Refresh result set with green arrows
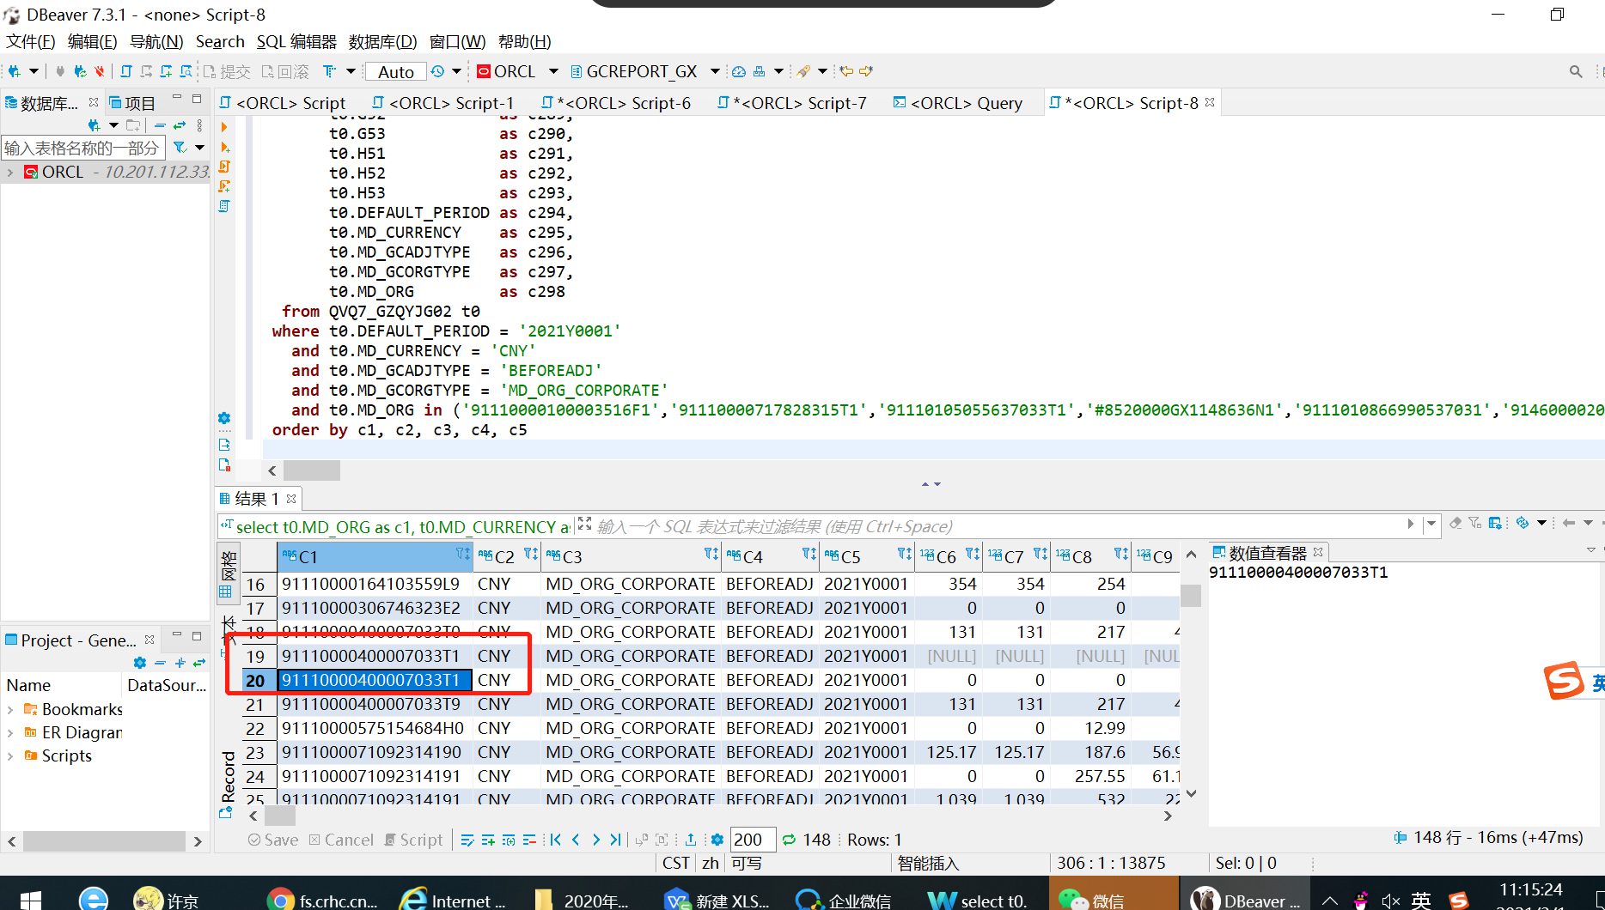Screen dimensions: 1605x910 pos(788,840)
